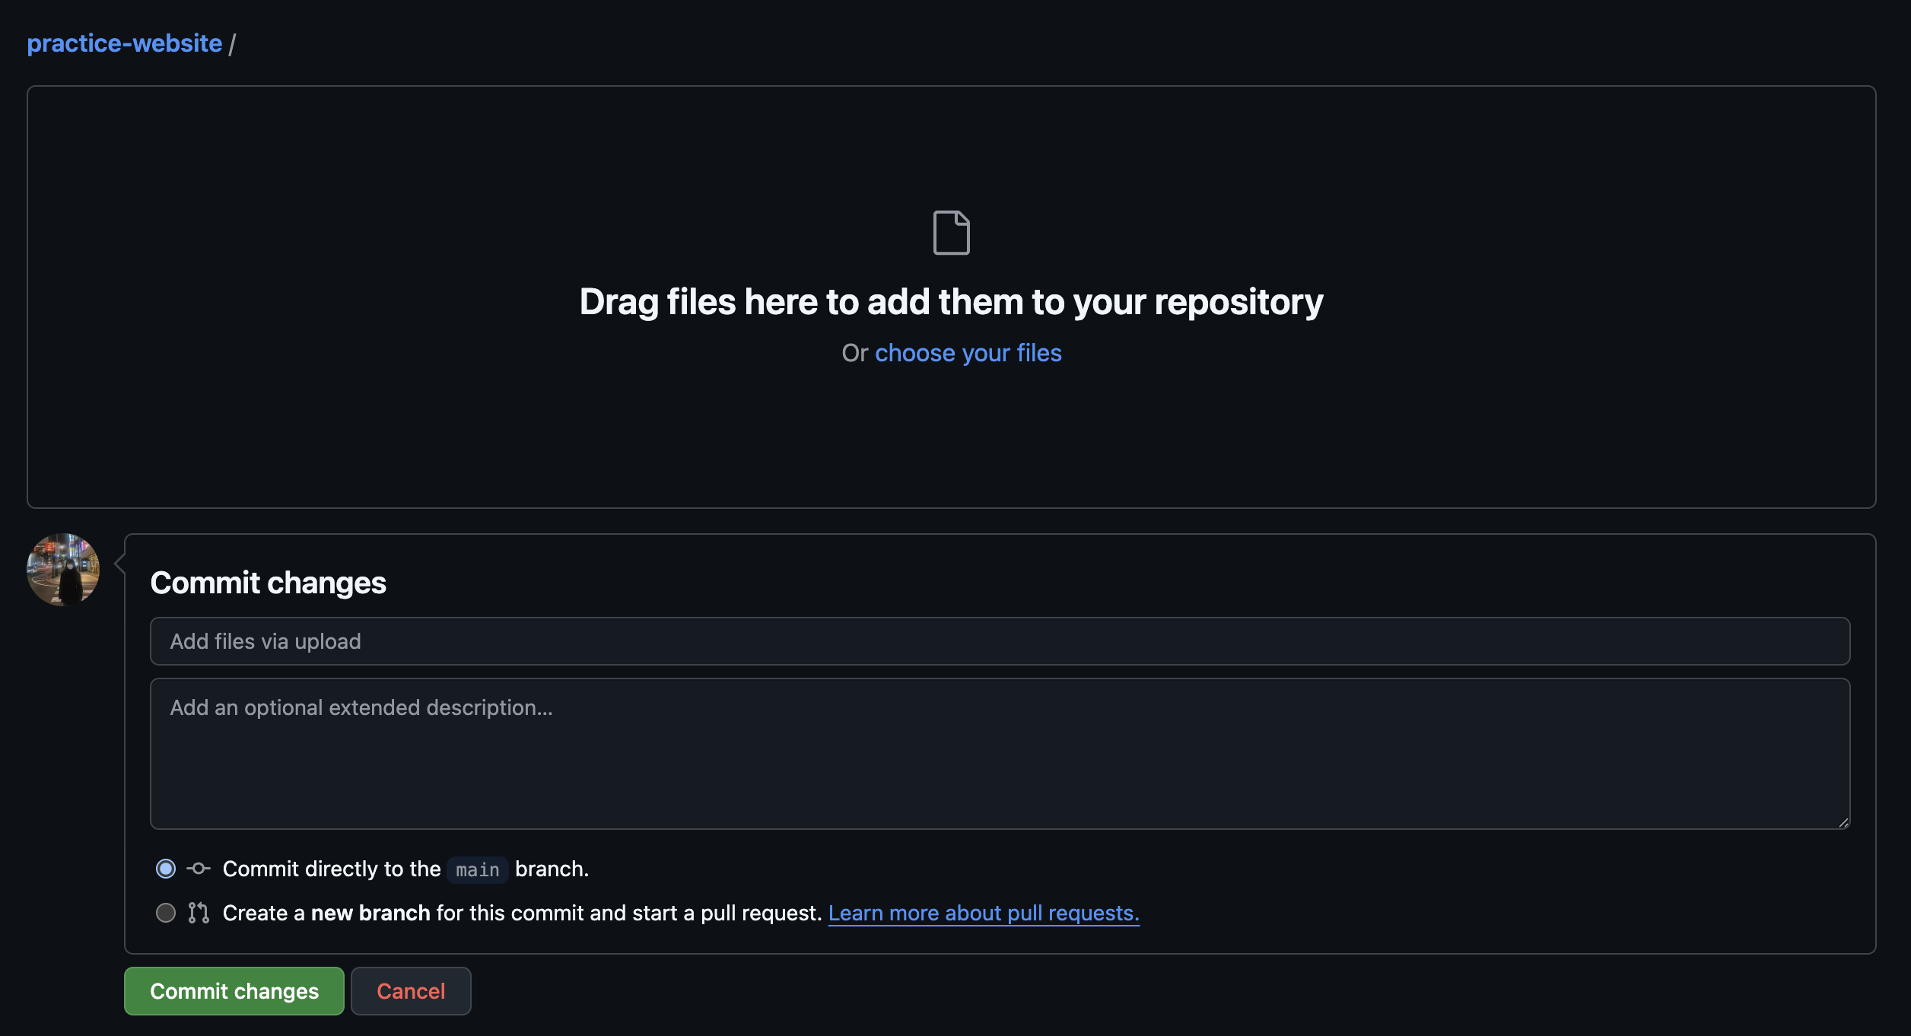Screen dimensions: 1911x1036
Task: Click the file icon in drop zone
Action: tap(951, 233)
